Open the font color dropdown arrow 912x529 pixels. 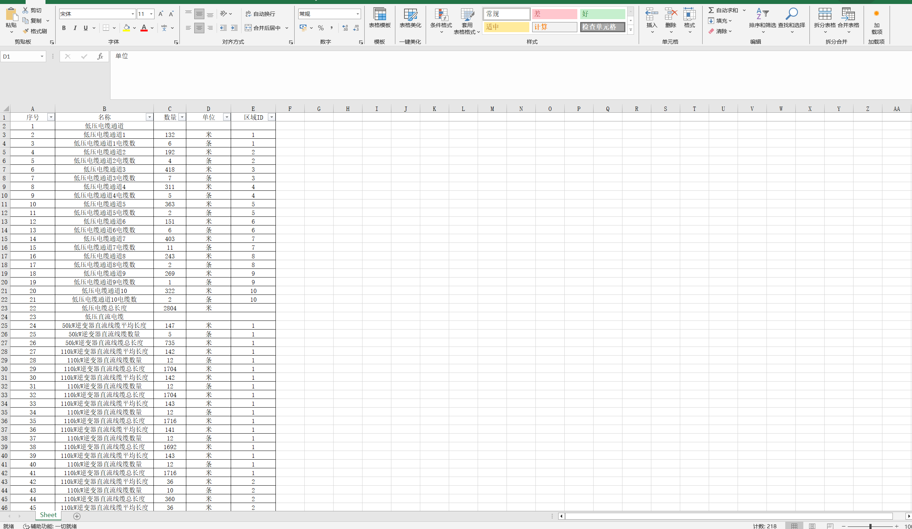point(152,28)
